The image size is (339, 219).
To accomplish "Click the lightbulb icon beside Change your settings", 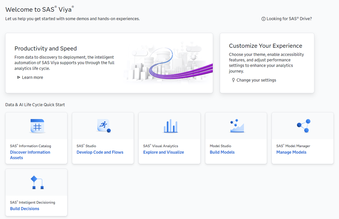I will tap(233, 80).
